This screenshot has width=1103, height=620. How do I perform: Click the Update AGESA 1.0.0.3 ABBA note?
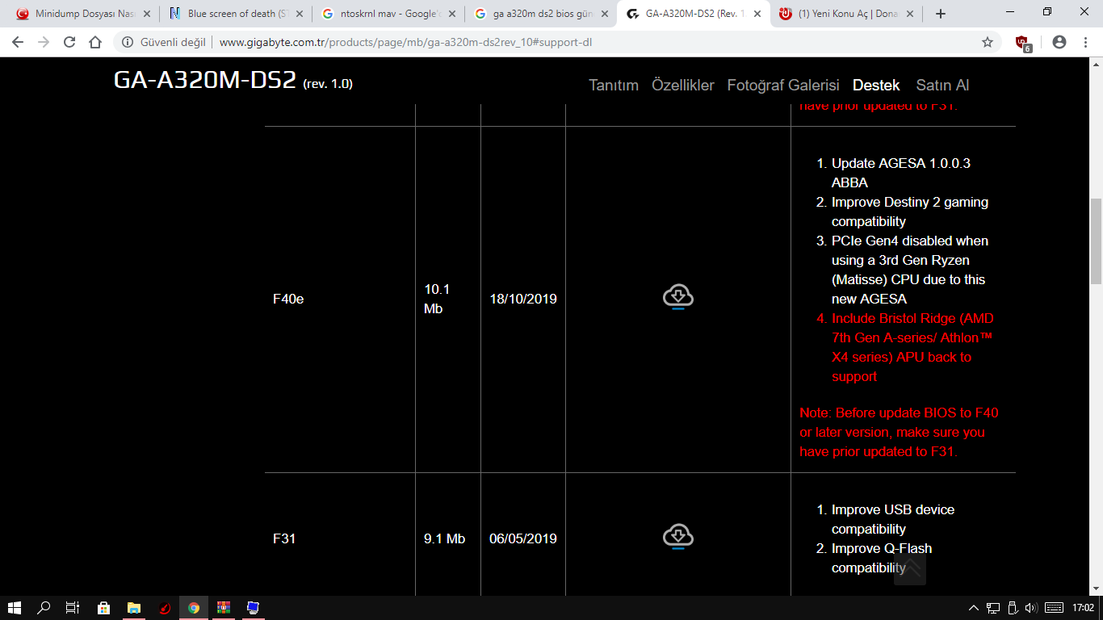(x=901, y=173)
